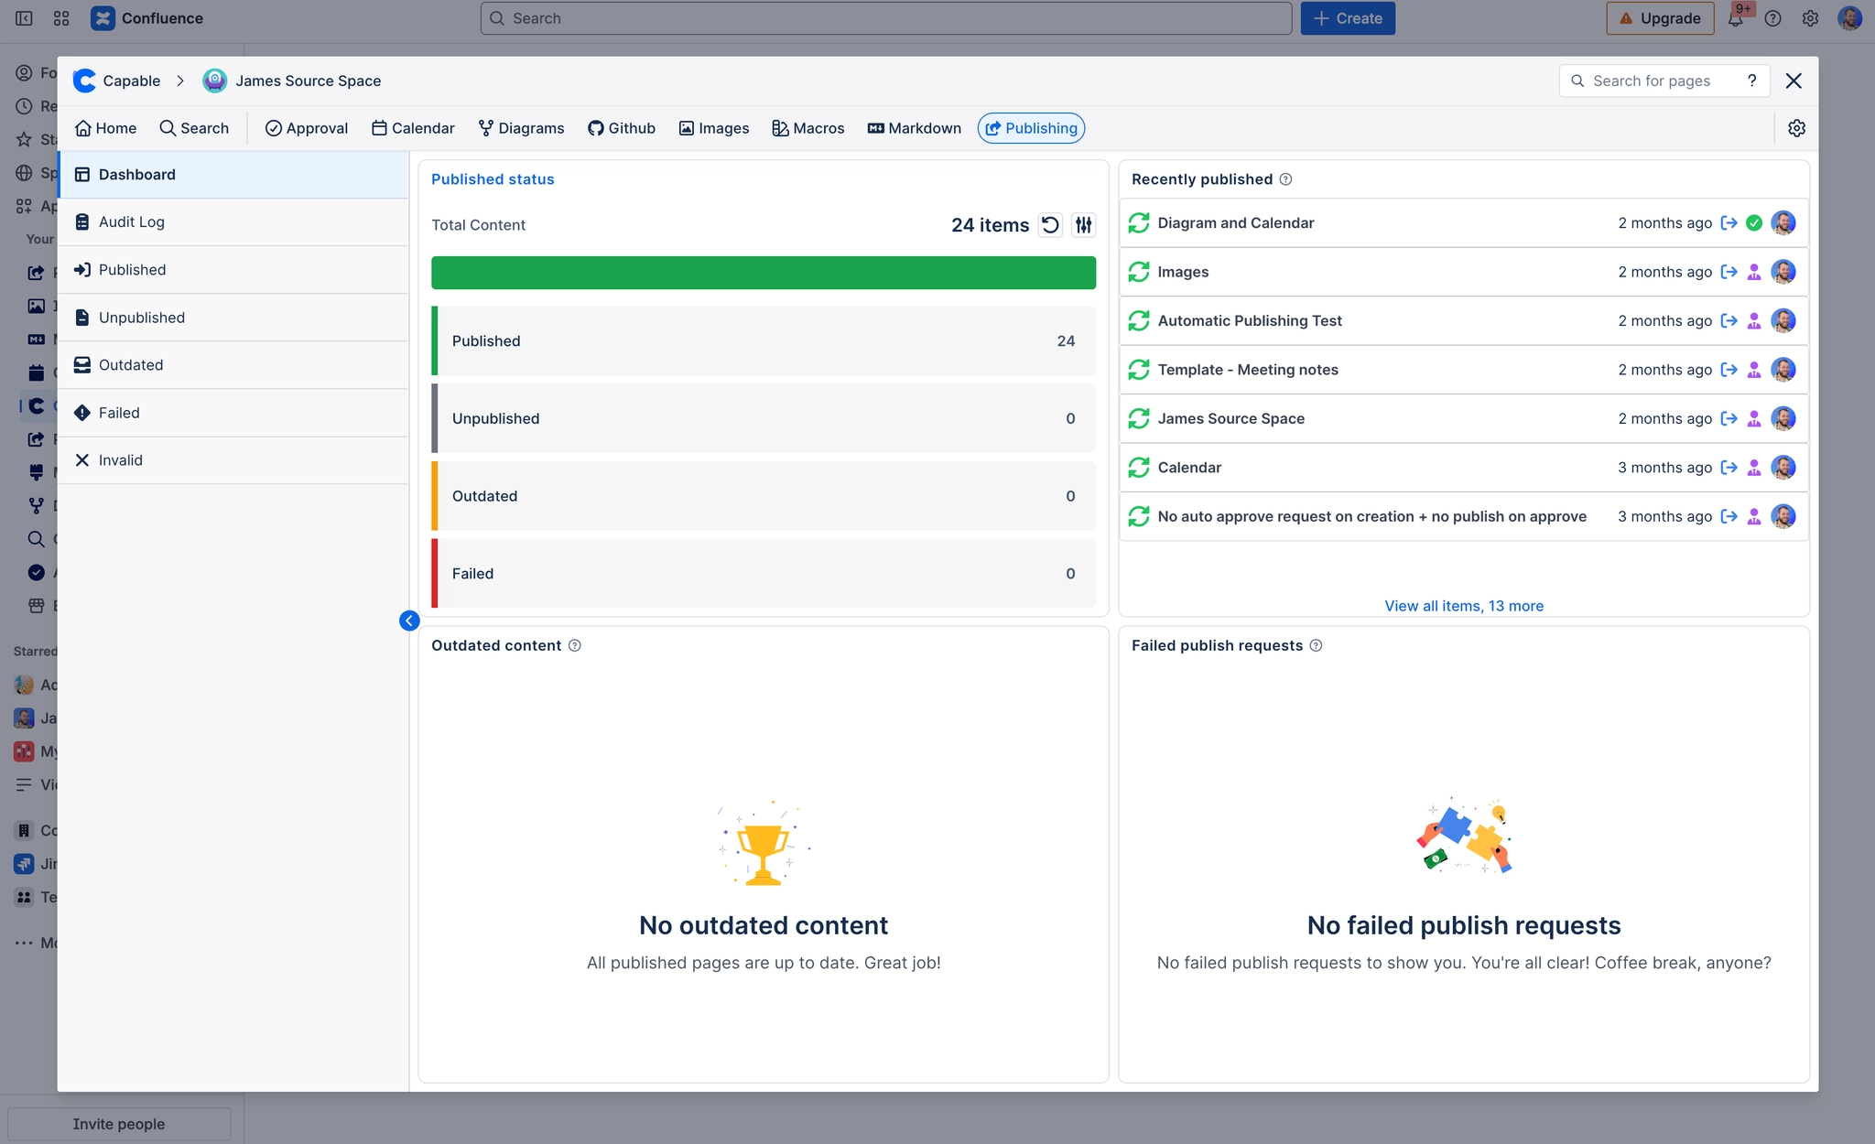Click the green Published progress bar
This screenshot has height=1144, width=1875.
763,273
